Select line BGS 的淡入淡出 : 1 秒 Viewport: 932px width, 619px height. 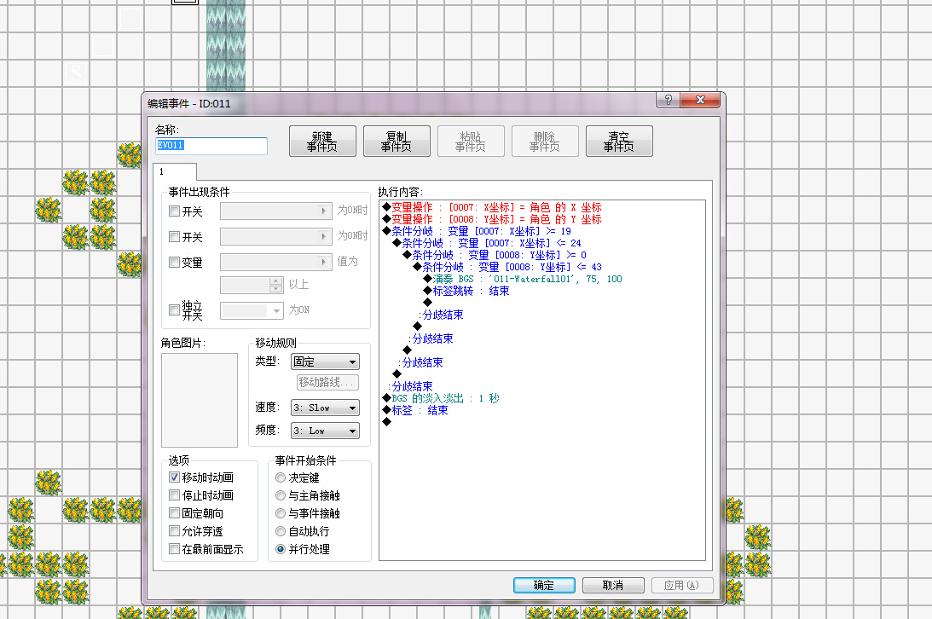(441, 398)
